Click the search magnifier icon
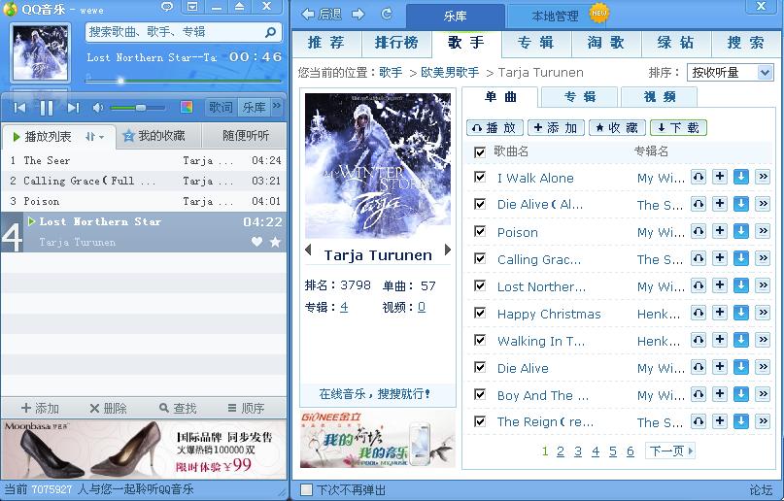Screen dimensions: 784x501 [x=270, y=32]
